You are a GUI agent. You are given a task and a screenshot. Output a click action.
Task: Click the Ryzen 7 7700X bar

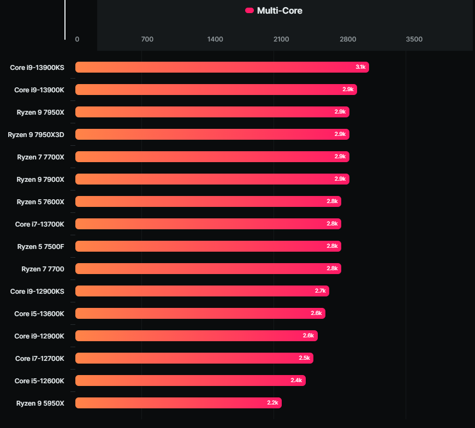point(212,157)
